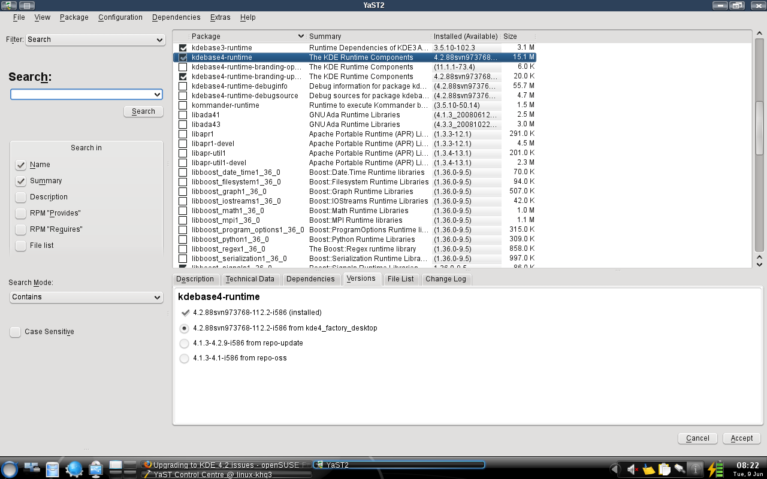
Task: Switch to the Description tab
Action: coord(195,279)
